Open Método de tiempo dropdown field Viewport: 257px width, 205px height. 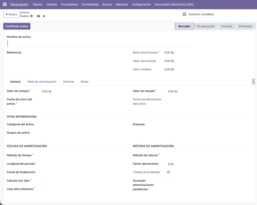[x=84, y=155]
